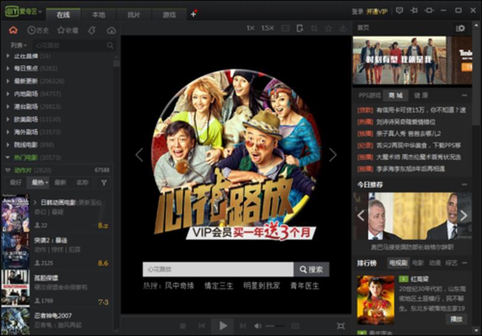This screenshot has height=336, width=482.
Task: Show next item in 今日推荐 carousel
Action: click(464, 216)
